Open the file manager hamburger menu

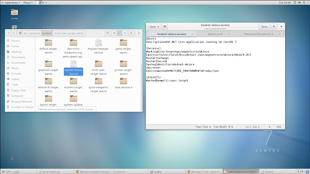[x=131, y=33]
